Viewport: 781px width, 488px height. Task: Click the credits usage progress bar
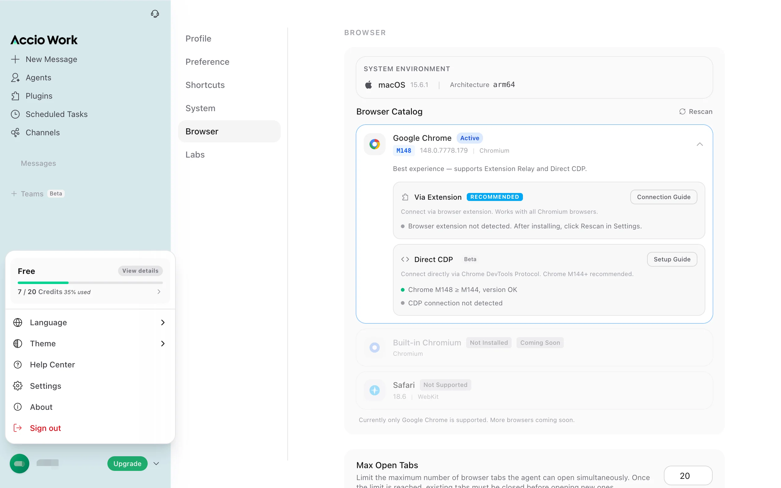pos(90,283)
